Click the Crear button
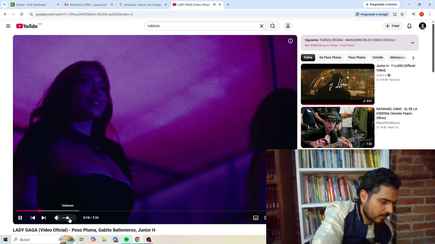Viewport: 435px width, 244px height. (x=393, y=26)
